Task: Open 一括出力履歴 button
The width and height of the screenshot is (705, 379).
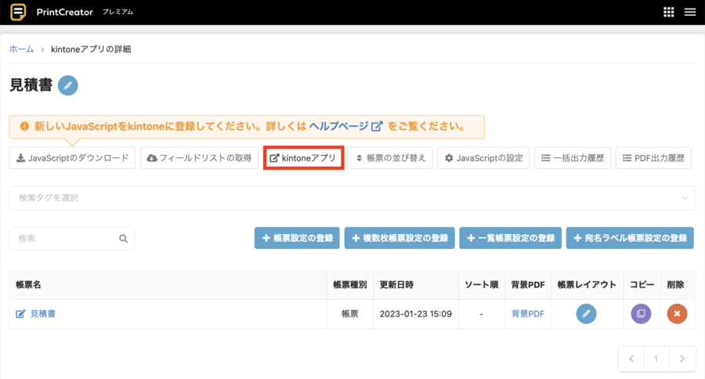Action: pyautogui.click(x=573, y=158)
